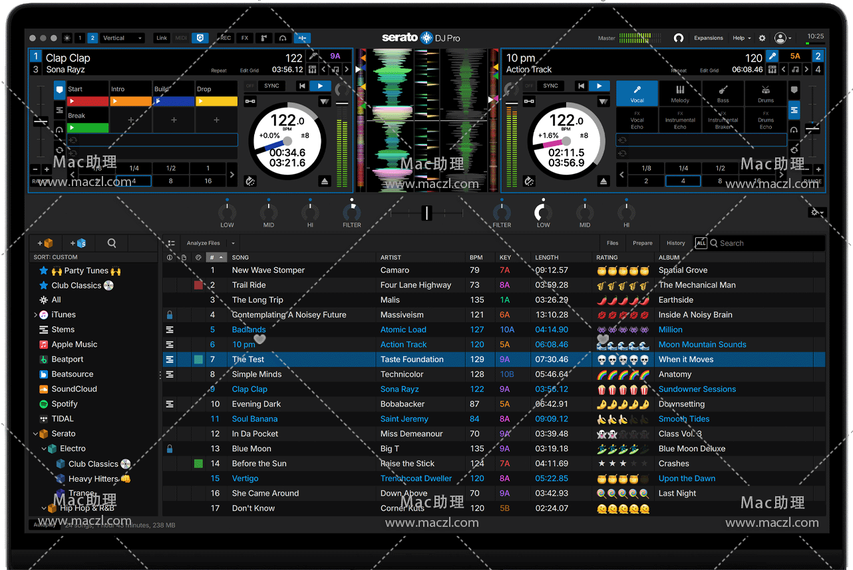Viewport: 853px width, 570px height.
Task: Toggle Repeat on the right deck
Action: [679, 70]
